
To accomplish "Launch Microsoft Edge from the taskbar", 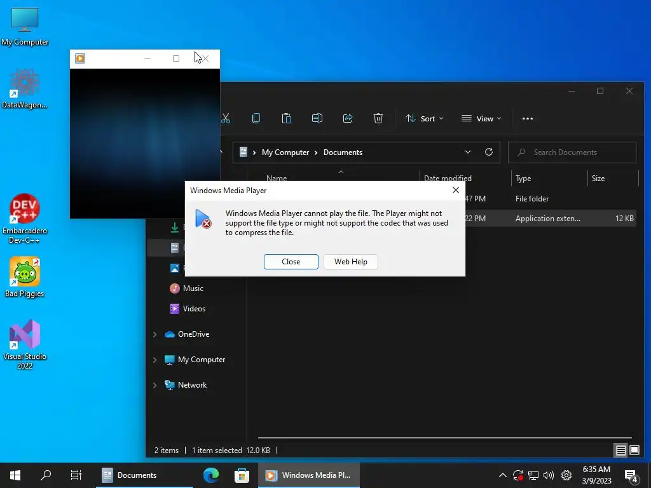I will [x=211, y=475].
